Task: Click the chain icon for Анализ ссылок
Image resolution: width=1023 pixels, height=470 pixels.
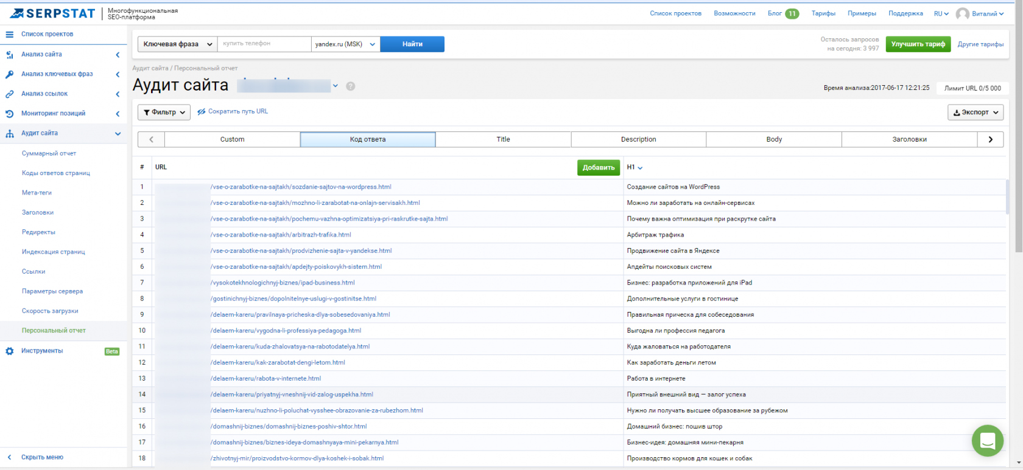Action: [x=10, y=94]
